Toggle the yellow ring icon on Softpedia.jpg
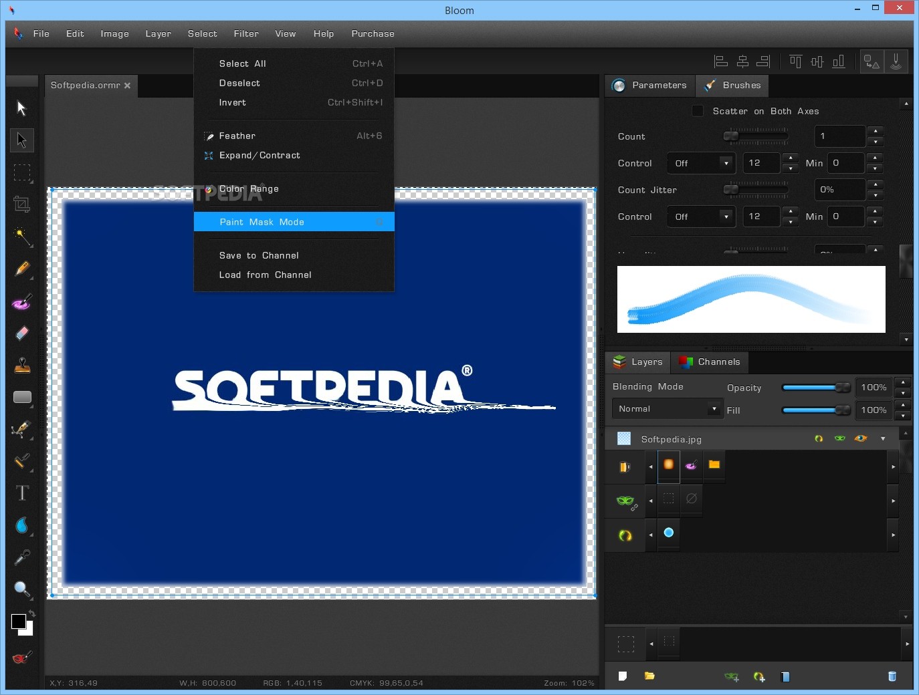 tap(819, 438)
